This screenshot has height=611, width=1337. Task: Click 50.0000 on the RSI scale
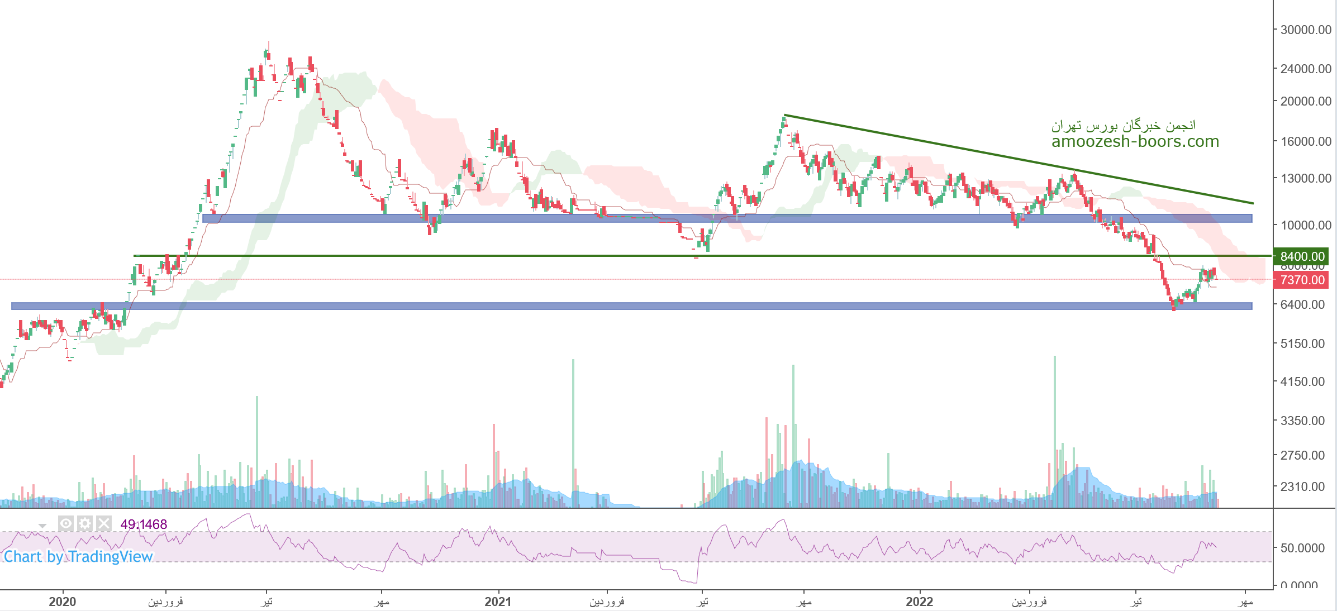click(x=1302, y=548)
